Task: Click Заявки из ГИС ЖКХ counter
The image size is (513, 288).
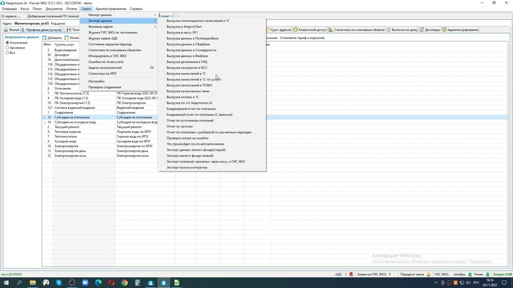Action: 374,274
